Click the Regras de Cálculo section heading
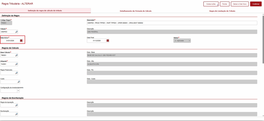 tap(10, 48)
